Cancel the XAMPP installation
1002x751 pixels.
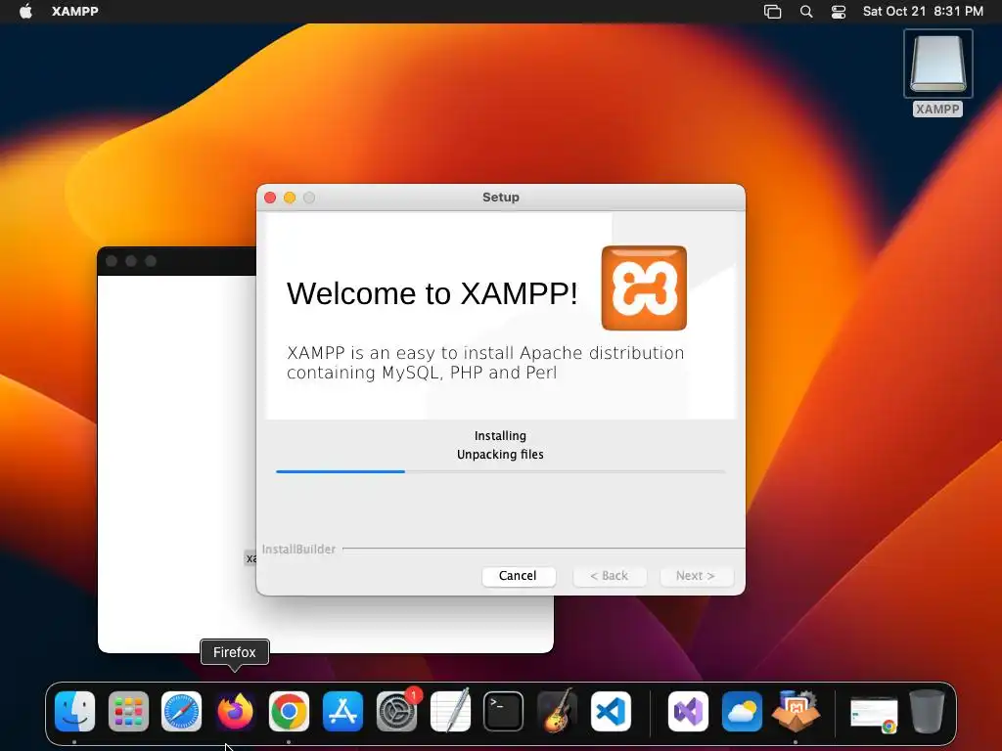pos(519,575)
